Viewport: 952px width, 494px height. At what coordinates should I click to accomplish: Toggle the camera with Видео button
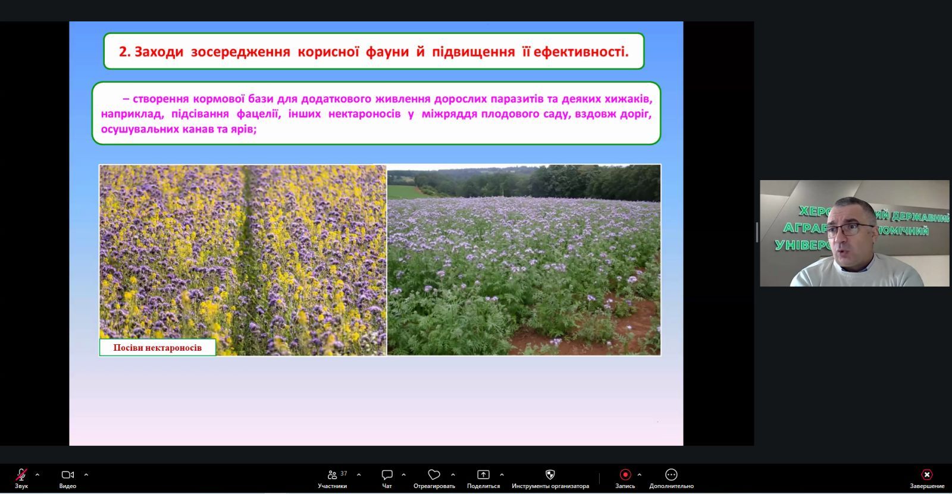67,475
